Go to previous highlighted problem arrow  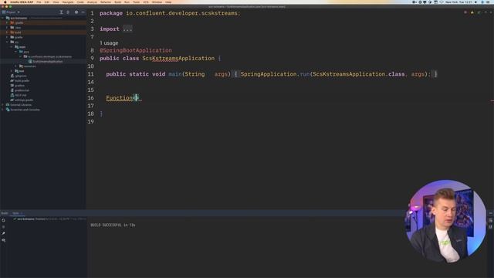pyautogui.click(x=486, y=12)
